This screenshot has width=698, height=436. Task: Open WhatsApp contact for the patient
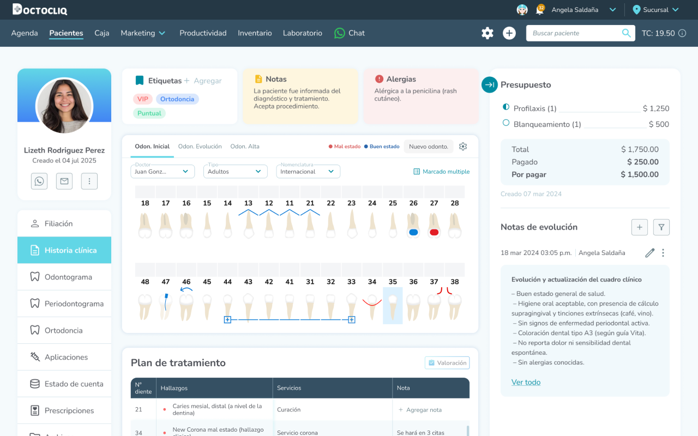pos(39,181)
